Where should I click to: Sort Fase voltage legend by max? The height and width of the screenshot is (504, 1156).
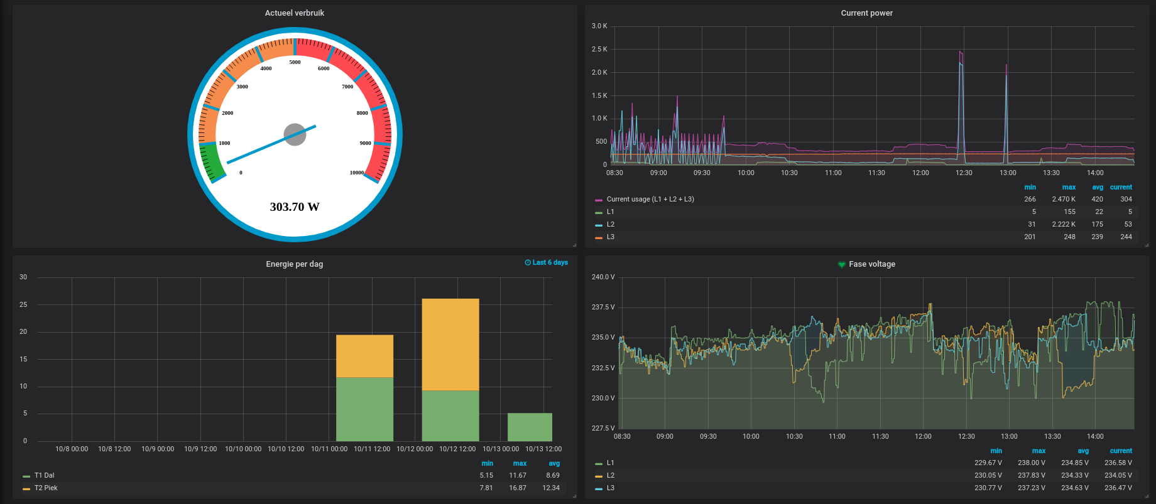coord(1039,451)
